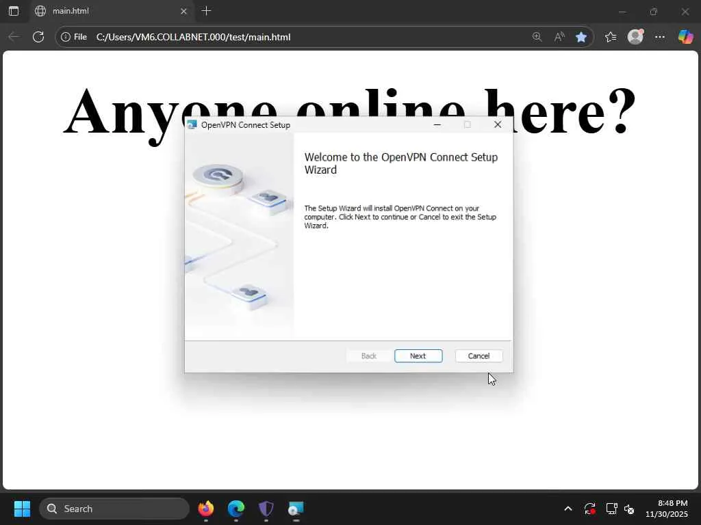This screenshot has width=701, height=525.
Task: Open the network display tray icon
Action: pos(611,509)
